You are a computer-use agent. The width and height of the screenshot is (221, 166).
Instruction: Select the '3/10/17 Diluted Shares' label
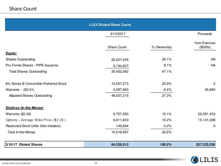[24, 144]
